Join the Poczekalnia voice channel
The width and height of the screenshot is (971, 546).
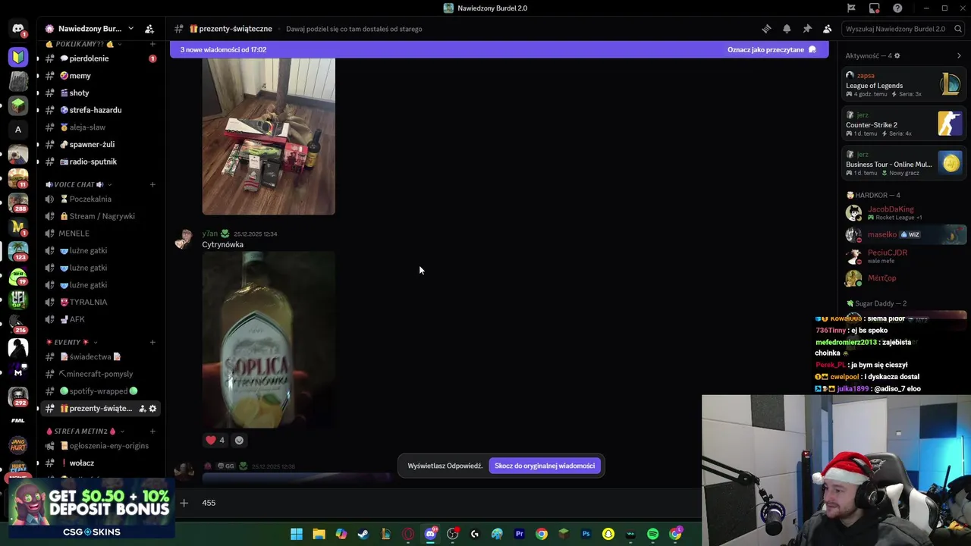coord(100,199)
